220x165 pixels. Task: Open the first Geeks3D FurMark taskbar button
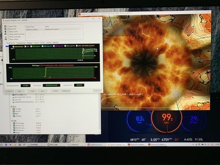[x=137, y=145]
